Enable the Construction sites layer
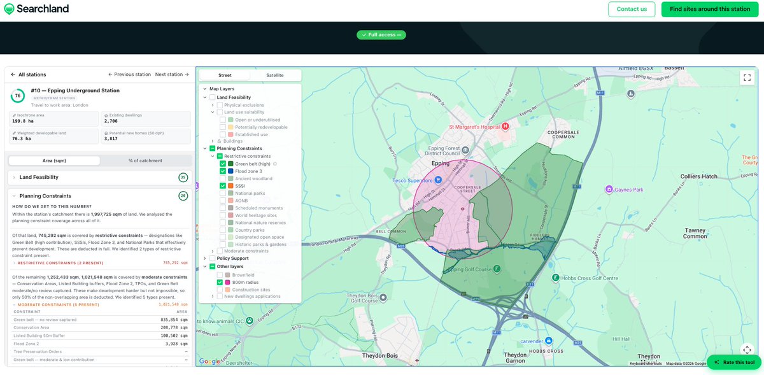 220,290
